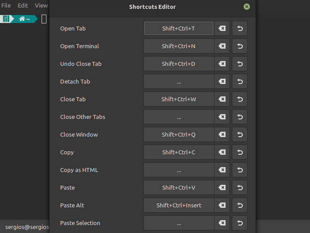Viewport: 310px width, 233px height.
Task: Open the Edit menu
Action: (23, 6)
